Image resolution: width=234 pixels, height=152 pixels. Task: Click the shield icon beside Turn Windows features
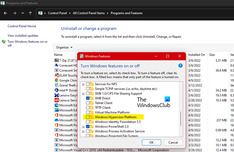[x=4, y=42]
